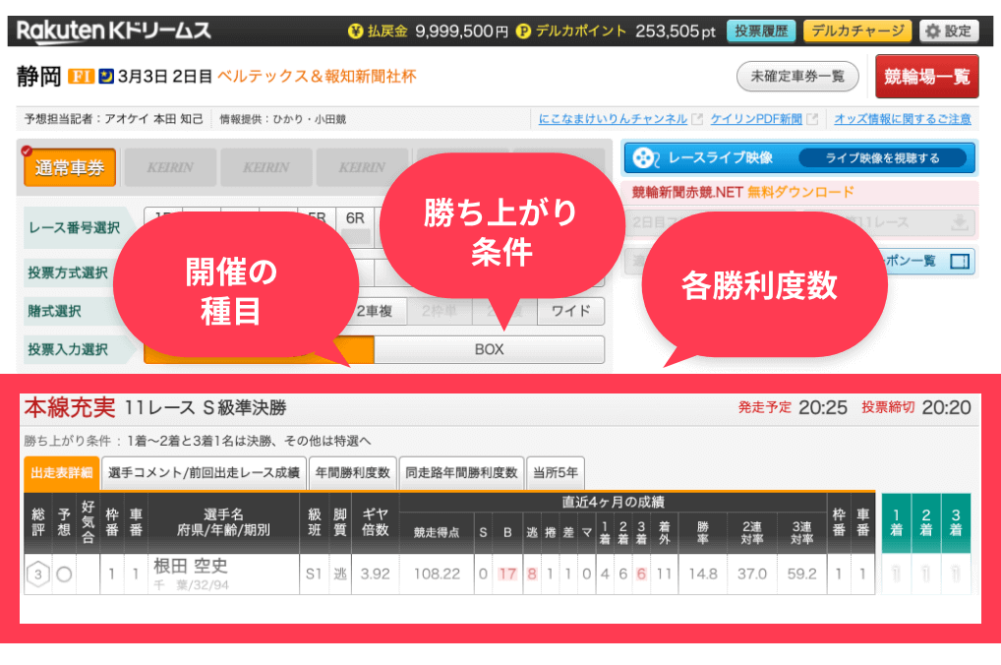
Task: Open 設定 with the gear icon
Action: 949,30
